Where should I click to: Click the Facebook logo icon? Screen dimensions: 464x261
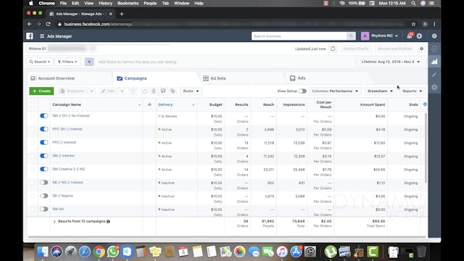coord(30,36)
